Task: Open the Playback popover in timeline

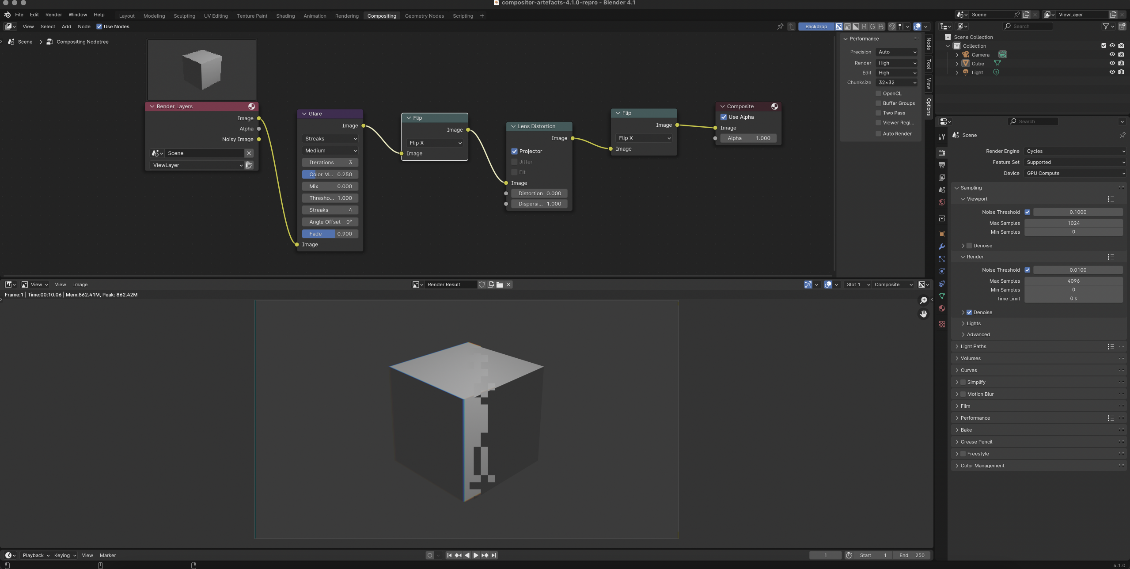Action: 36,555
